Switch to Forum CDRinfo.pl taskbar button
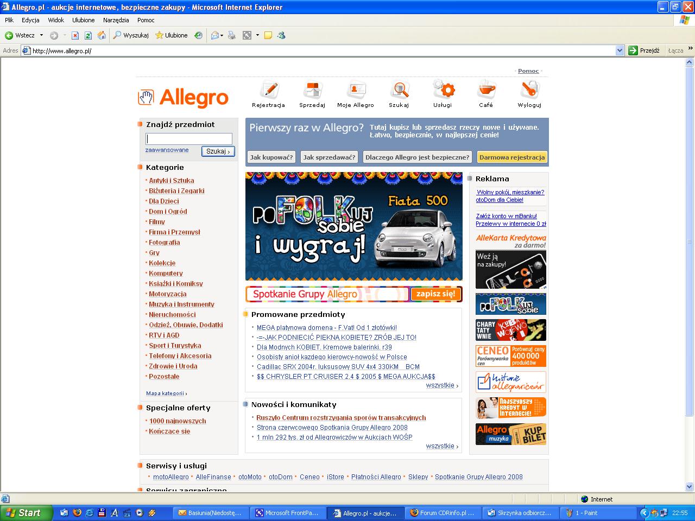Viewport: 695px width, 521px height. coord(443,513)
